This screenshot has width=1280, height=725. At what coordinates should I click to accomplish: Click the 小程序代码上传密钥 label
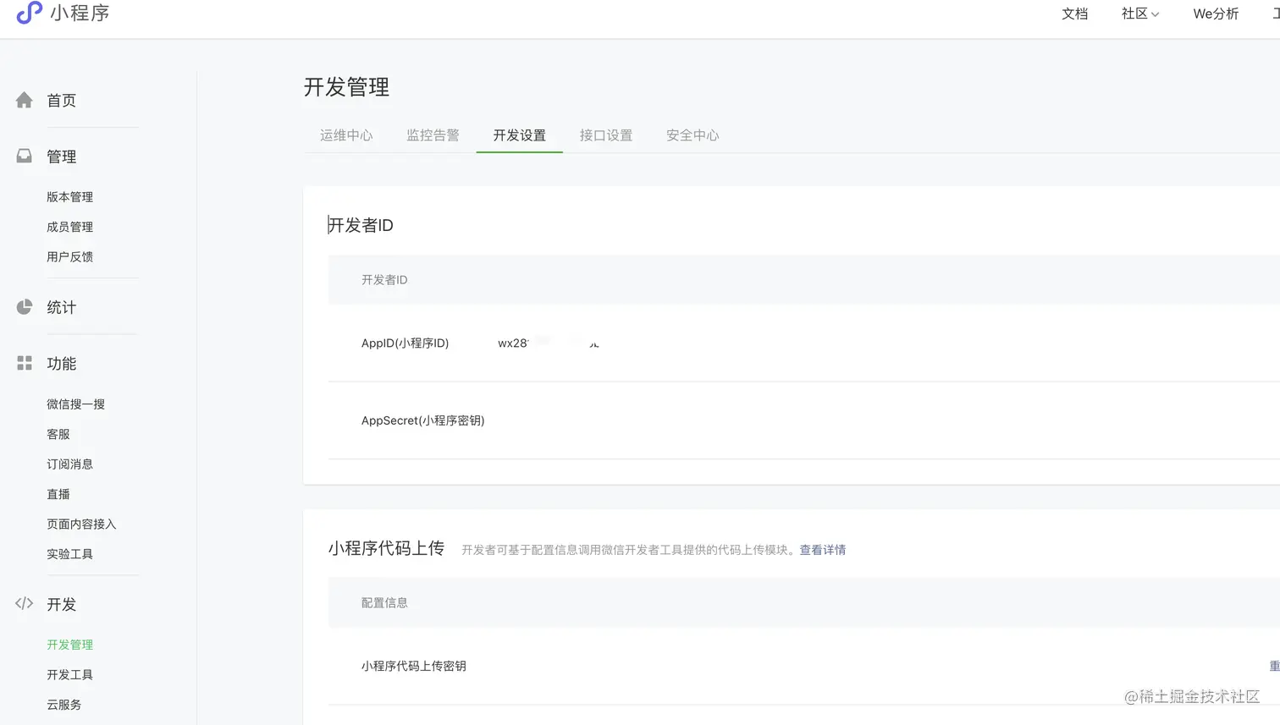413,667
